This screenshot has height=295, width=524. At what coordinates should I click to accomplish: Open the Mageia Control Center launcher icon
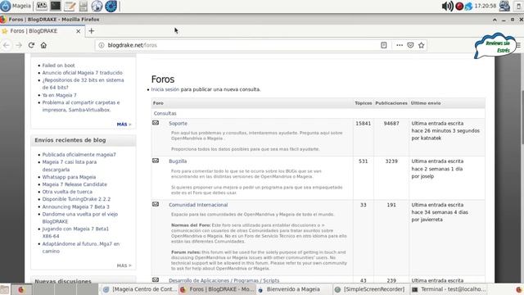click(x=111, y=6)
